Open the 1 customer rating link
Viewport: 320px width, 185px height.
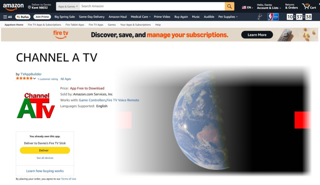click(x=47, y=79)
